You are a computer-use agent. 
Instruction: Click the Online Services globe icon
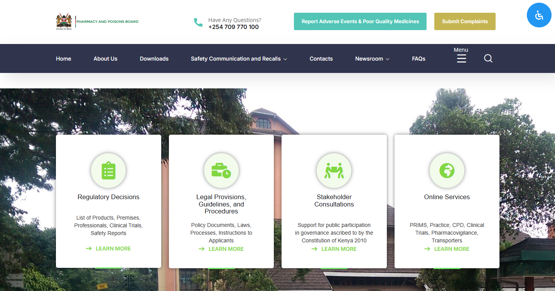coord(447,171)
